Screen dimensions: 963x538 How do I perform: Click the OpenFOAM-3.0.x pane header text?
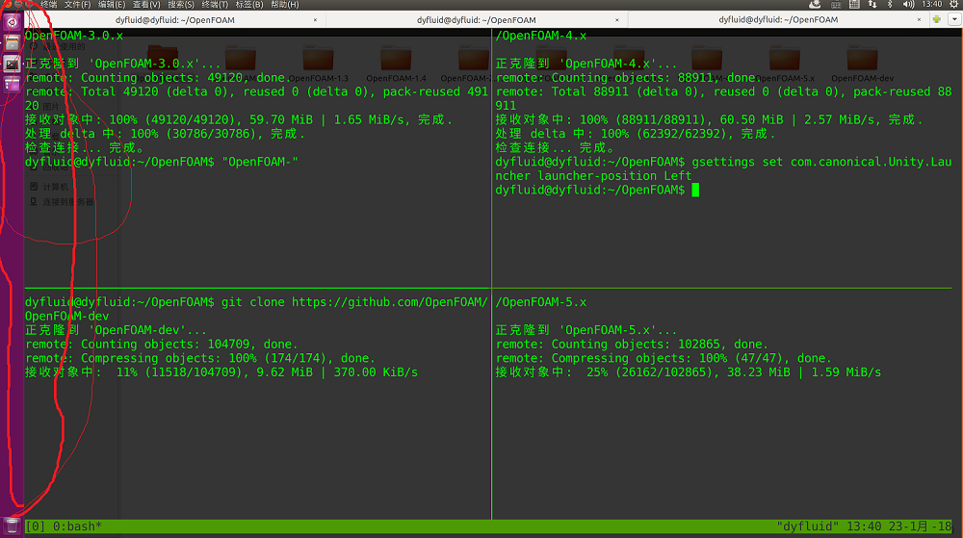[74, 36]
